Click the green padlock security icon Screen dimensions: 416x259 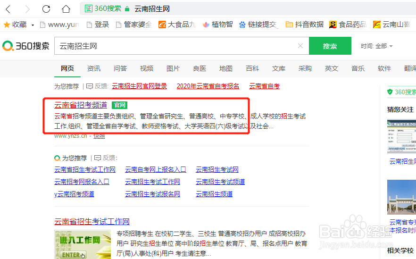pos(127,9)
